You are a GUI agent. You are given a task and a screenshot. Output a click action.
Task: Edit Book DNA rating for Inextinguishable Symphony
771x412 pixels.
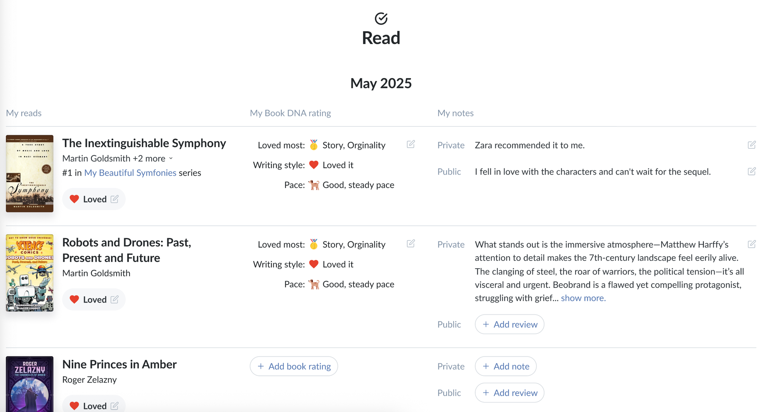[411, 144]
